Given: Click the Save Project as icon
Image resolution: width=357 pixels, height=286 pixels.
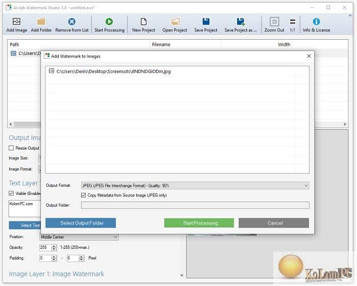Looking at the screenshot, I should pyautogui.click(x=240, y=21).
